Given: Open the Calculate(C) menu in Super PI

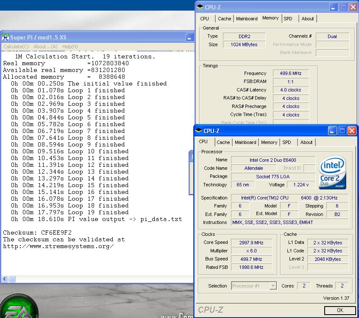Looking at the screenshot, I should tap(16, 47).
